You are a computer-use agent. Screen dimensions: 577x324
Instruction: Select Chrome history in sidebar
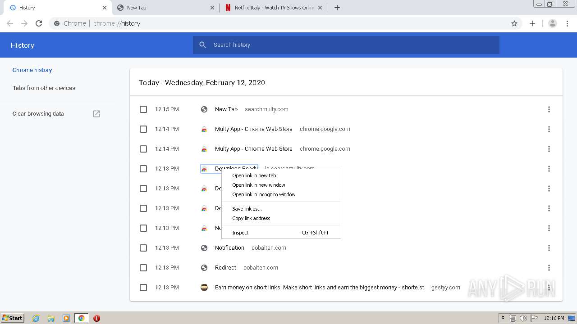(32, 70)
